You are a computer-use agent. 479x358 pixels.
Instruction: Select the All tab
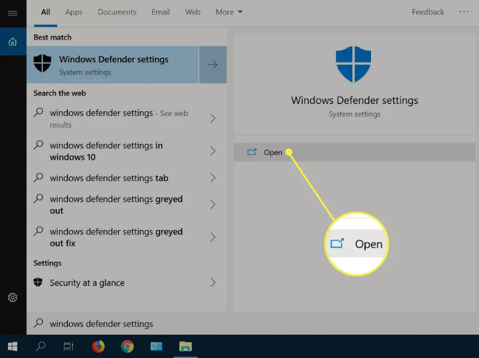(46, 12)
